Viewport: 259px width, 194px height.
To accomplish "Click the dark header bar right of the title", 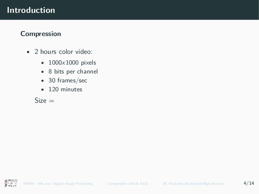I will (157, 10).
